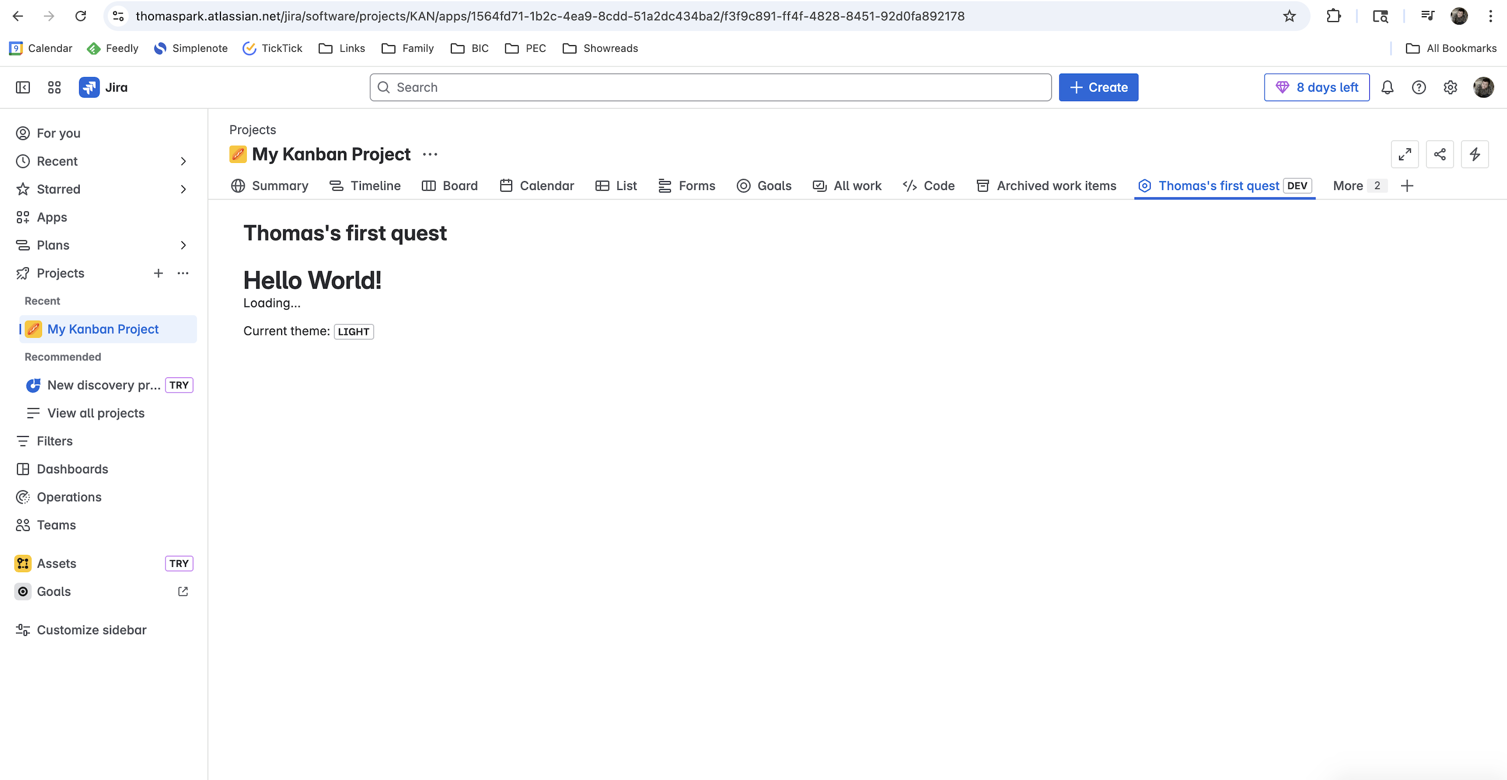The image size is (1507, 780).
Task: Expand the Plans sidebar section
Action: pos(183,245)
